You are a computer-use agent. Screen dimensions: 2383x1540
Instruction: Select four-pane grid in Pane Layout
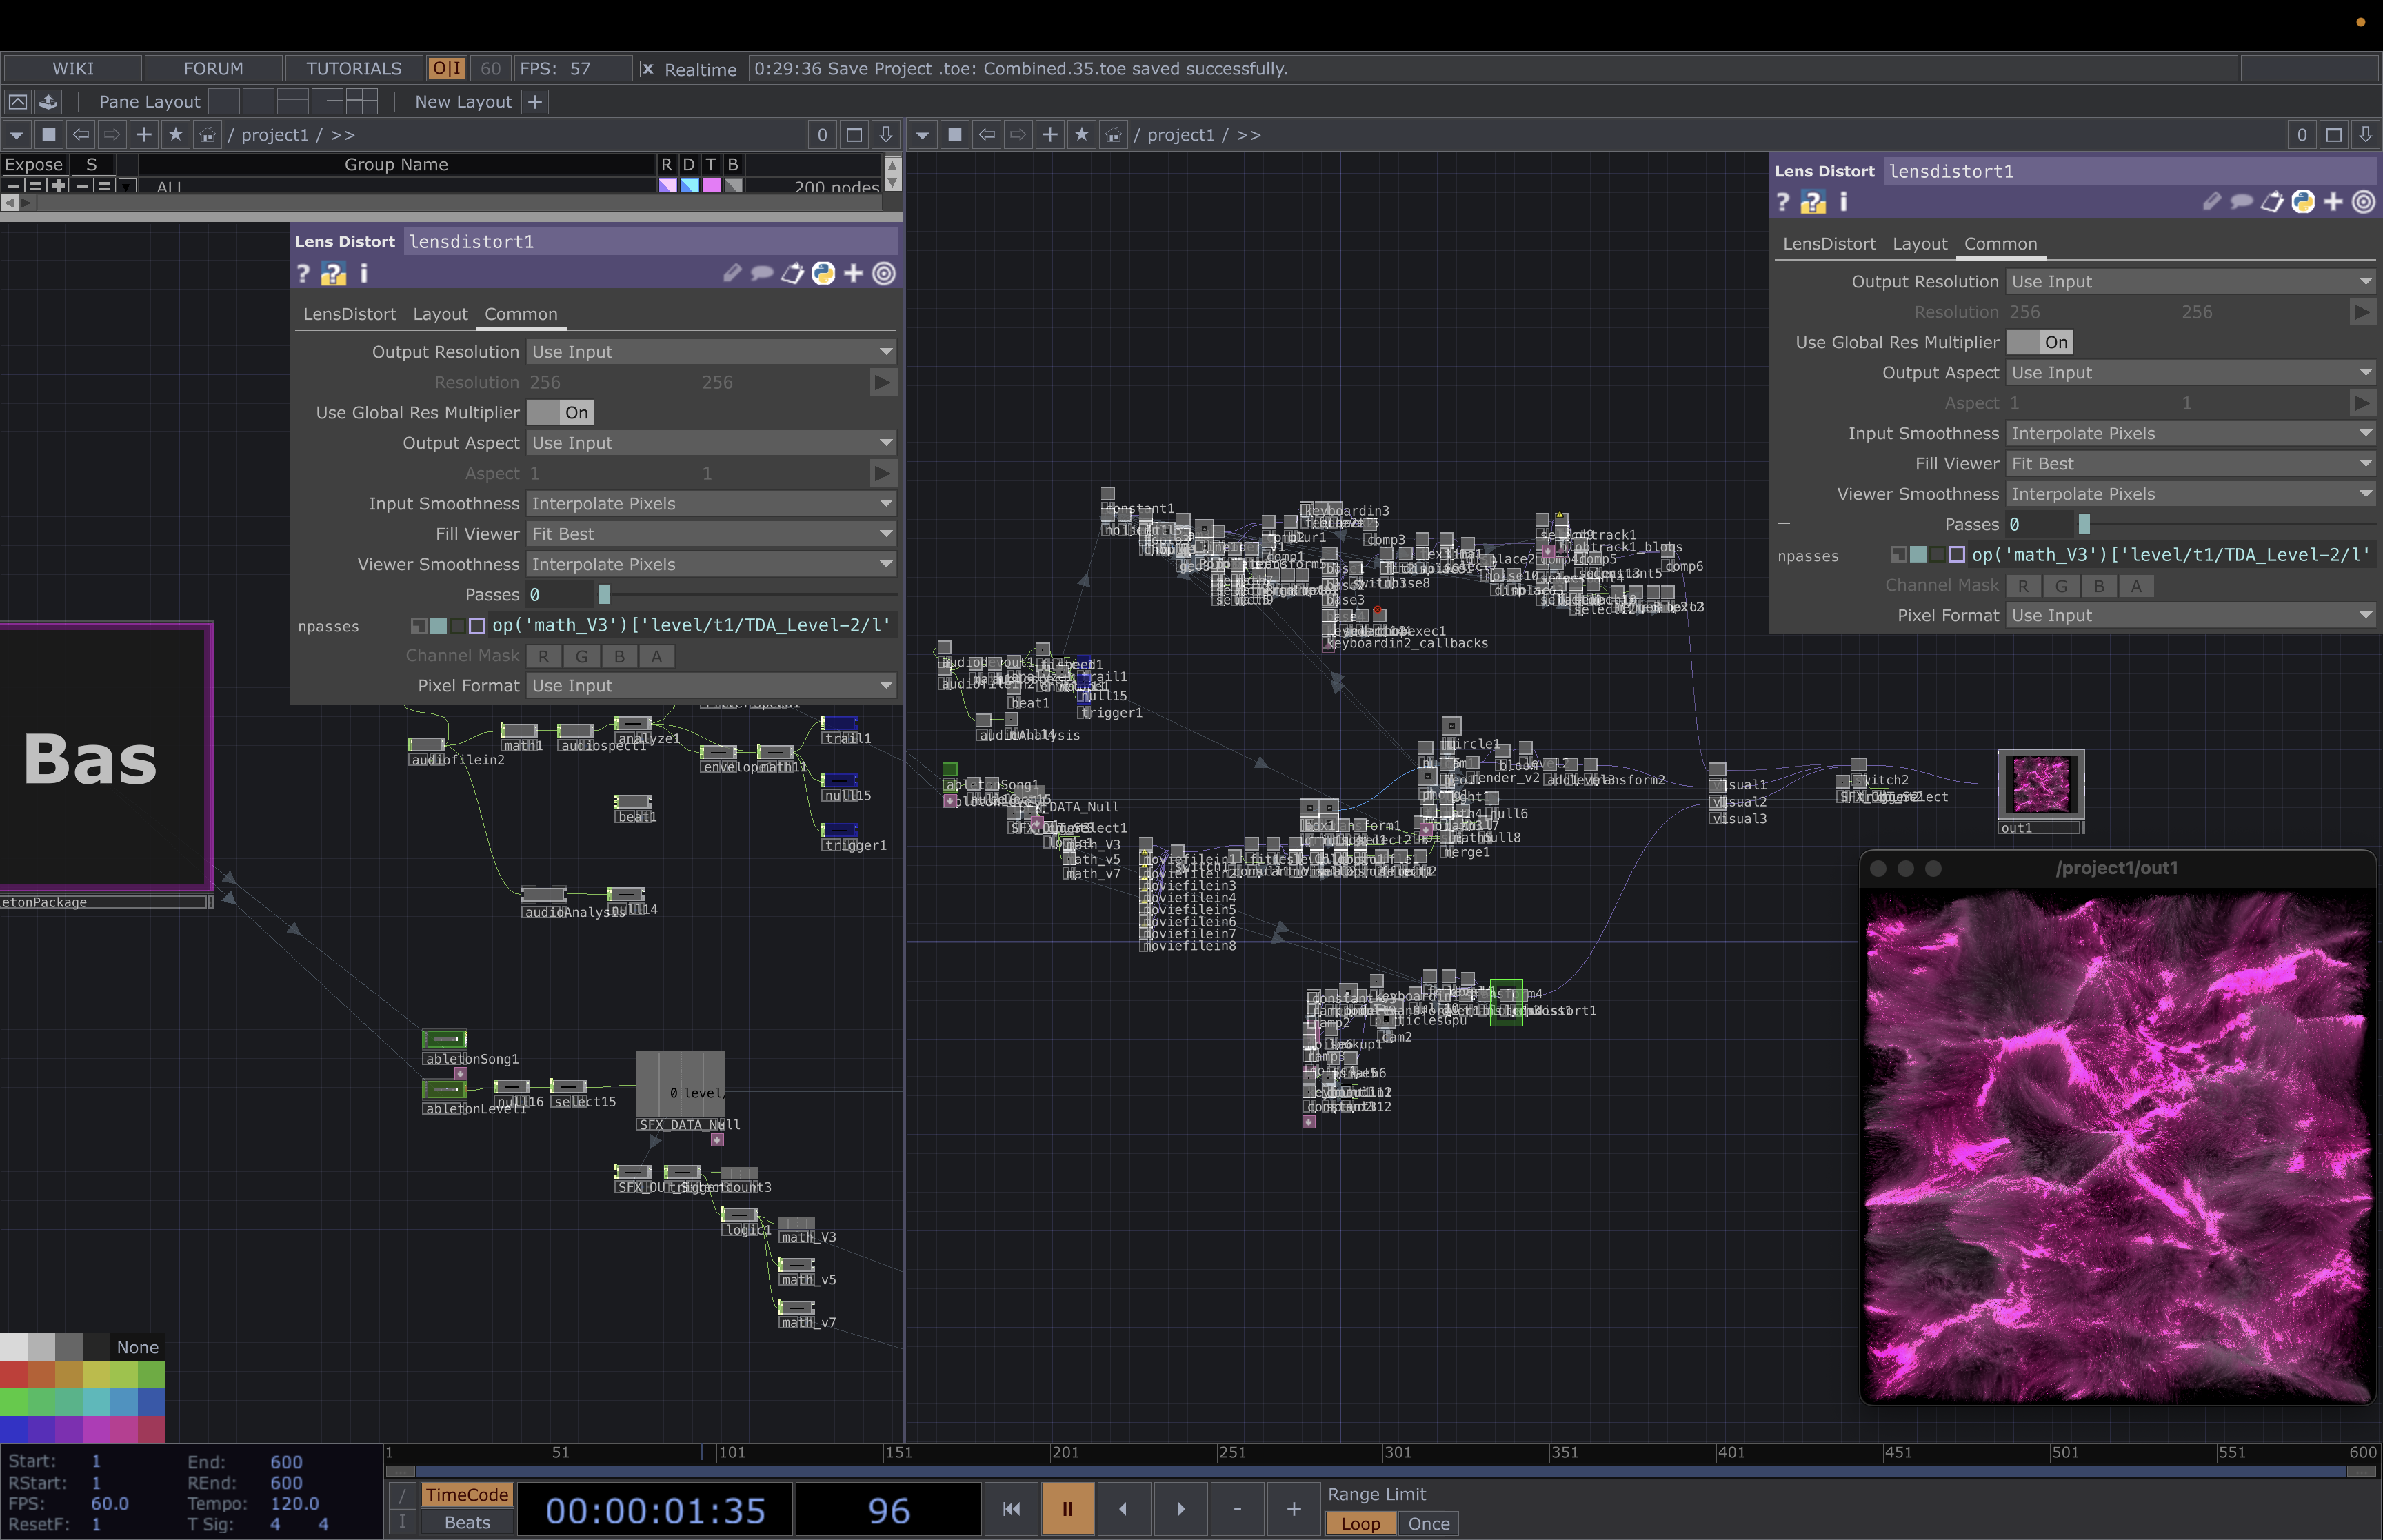362,101
